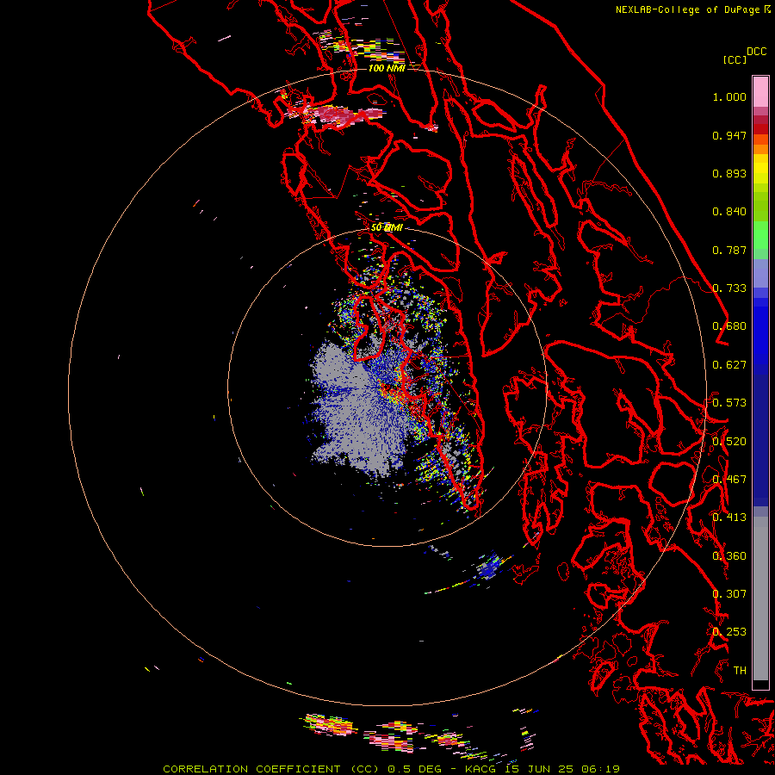Select the 0.733 scale value

[x=729, y=288]
